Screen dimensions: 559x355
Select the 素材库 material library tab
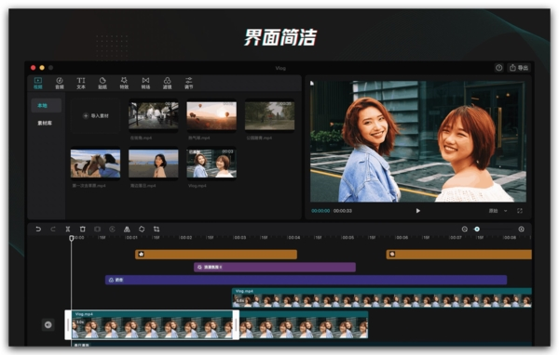tap(45, 123)
